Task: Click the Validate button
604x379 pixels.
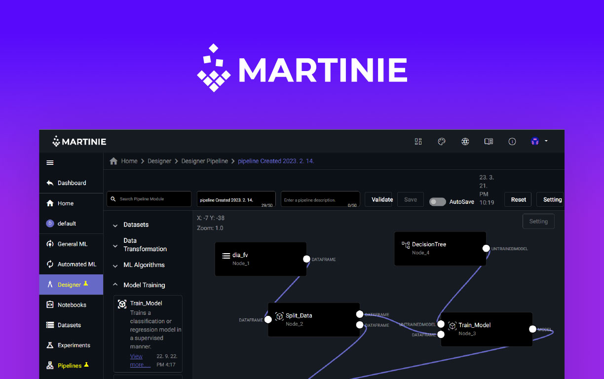Action: 378,199
